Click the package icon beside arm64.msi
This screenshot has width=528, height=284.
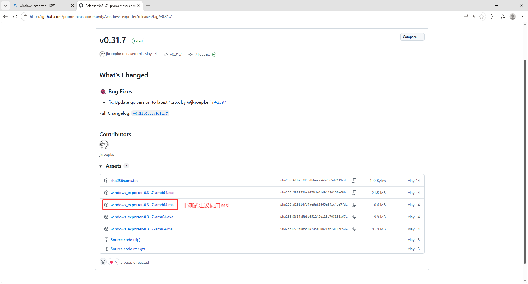pyautogui.click(x=106, y=229)
